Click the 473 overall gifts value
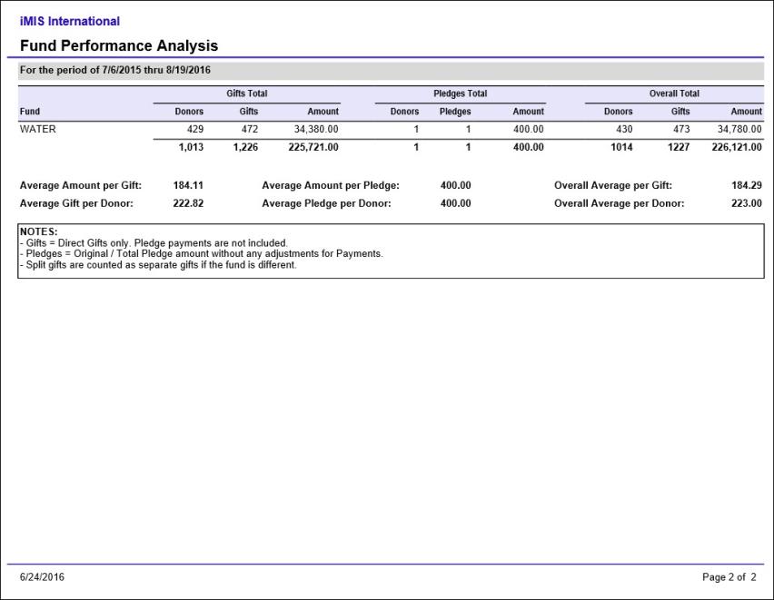This screenshot has width=774, height=600. pyautogui.click(x=681, y=129)
